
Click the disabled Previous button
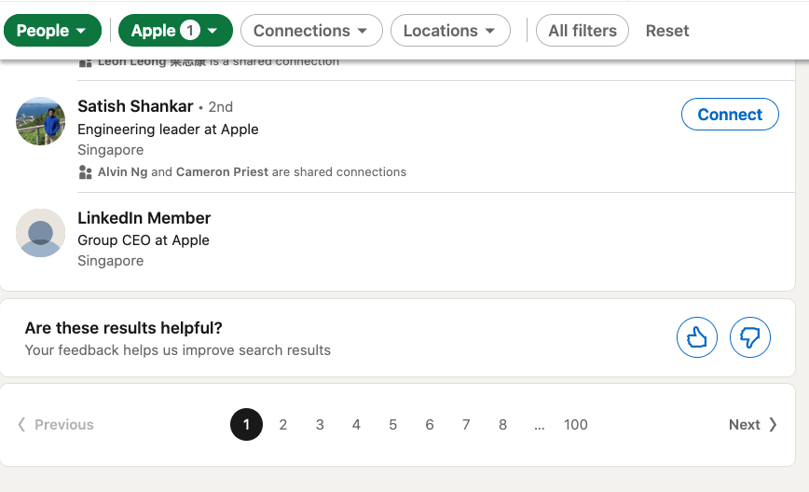click(56, 424)
